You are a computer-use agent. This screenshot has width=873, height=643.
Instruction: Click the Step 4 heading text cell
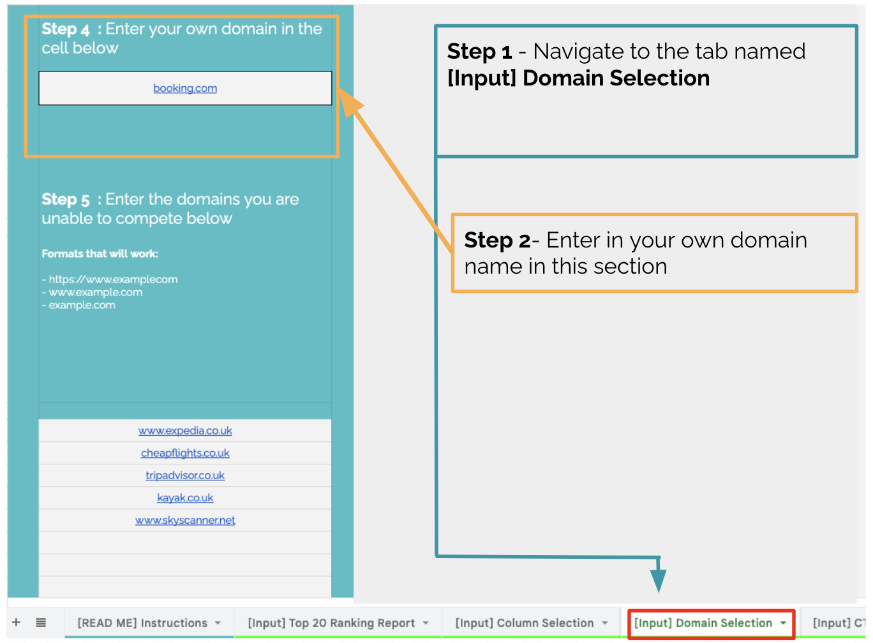[182, 38]
